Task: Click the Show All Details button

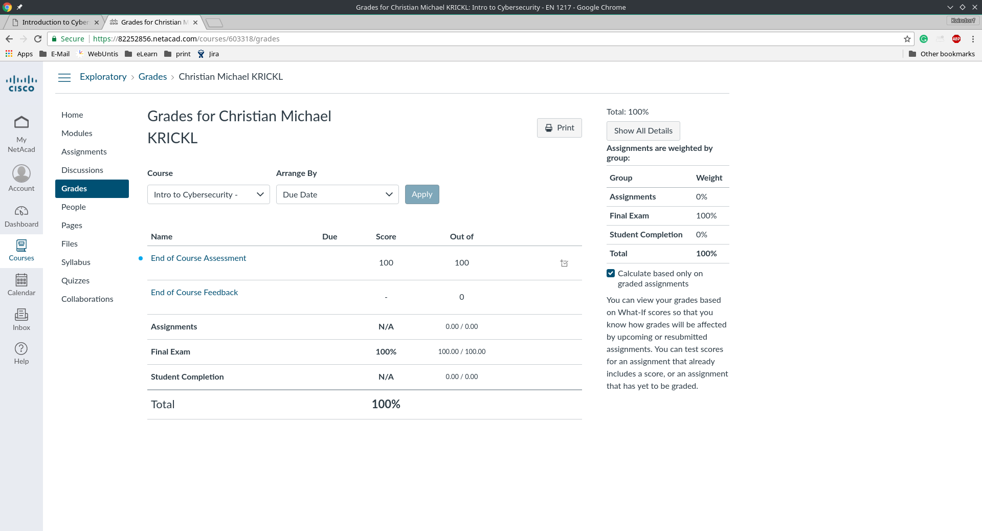Action: coord(643,131)
